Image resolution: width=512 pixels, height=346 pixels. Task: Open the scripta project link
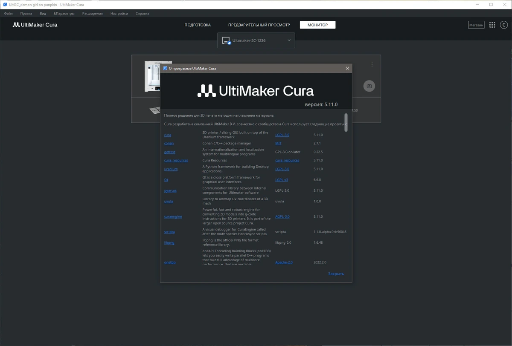point(169,232)
